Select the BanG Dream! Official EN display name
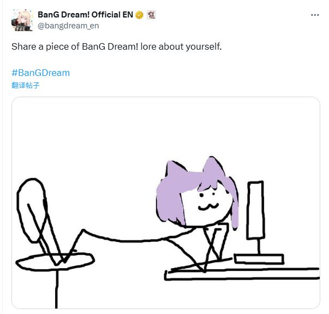The image size is (329, 314). click(85, 15)
